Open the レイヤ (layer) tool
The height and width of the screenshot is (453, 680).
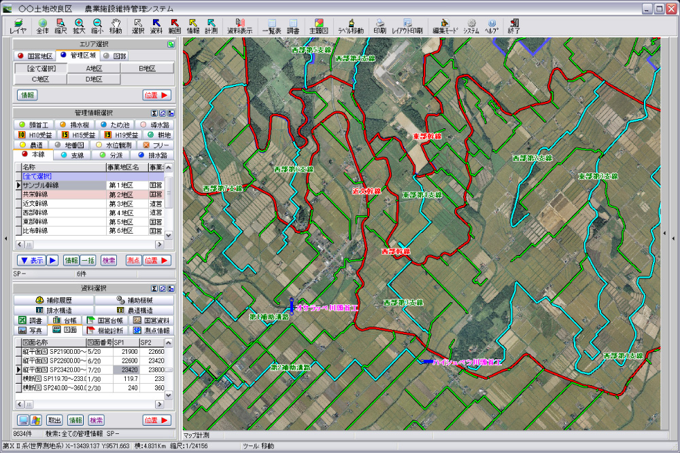[x=18, y=26]
